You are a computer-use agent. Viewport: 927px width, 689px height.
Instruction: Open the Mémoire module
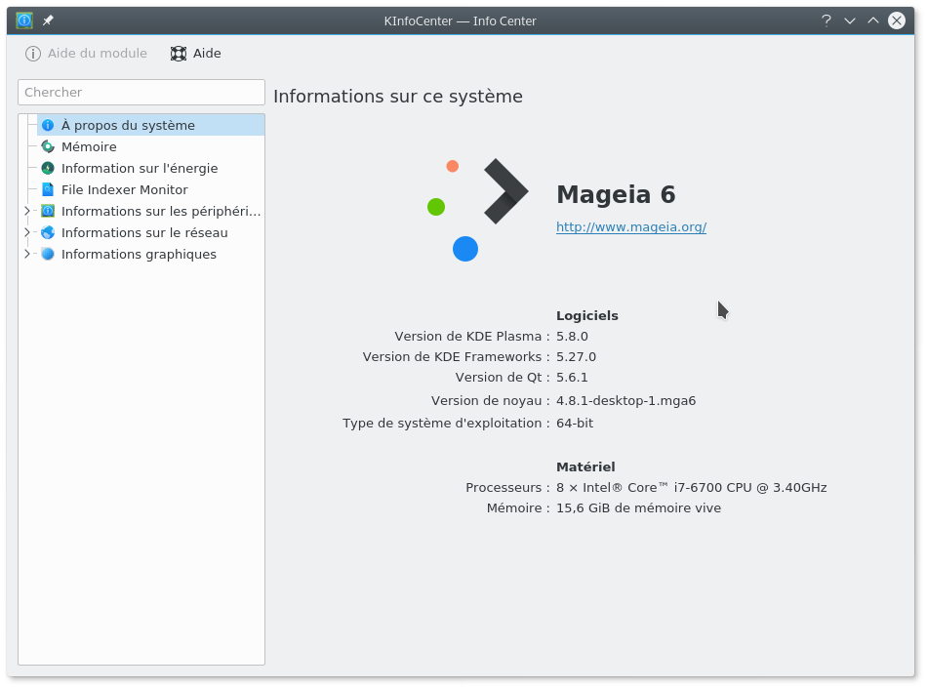pyautogui.click(x=89, y=146)
